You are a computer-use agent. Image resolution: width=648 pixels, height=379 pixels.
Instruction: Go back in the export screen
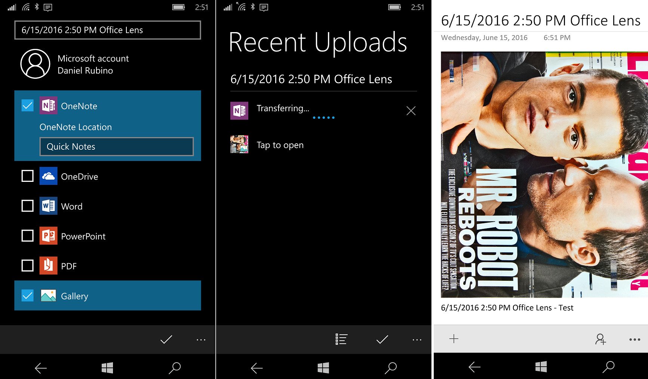pyautogui.click(x=40, y=368)
